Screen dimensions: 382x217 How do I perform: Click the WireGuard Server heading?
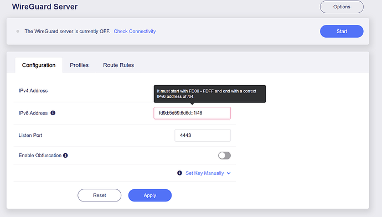click(45, 7)
